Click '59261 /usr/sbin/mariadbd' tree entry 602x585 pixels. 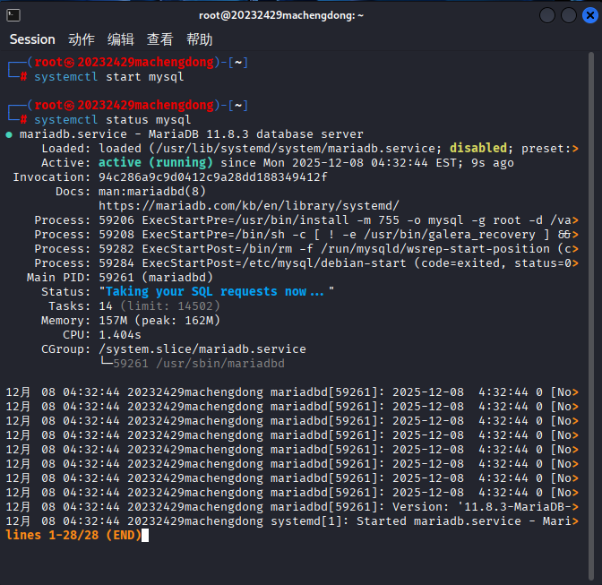pyautogui.click(x=199, y=364)
